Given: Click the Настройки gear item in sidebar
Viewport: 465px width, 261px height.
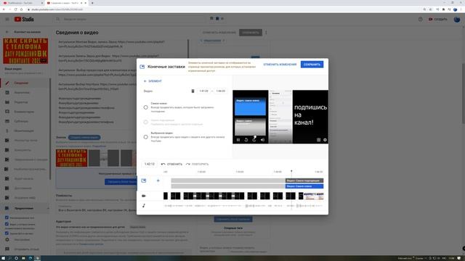Looking at the screenshot, I should (22, 239).
